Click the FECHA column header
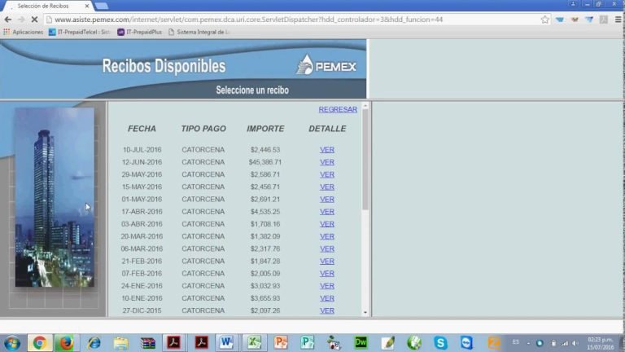 coord(142,129)
